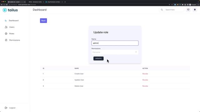This screenshot has height=112, width=200.
Task: Open the browser extensions puzzle icon
Action: tap(182, 5)
